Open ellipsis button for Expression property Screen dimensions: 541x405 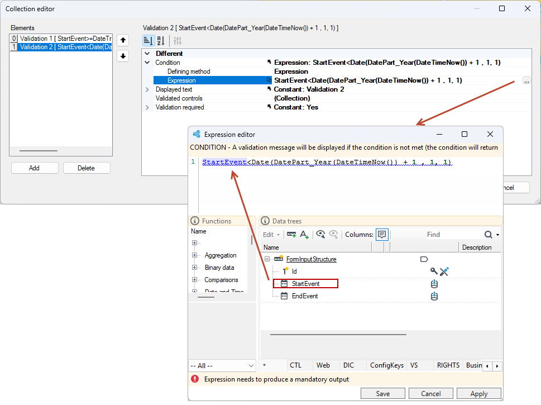coord(526,80)
